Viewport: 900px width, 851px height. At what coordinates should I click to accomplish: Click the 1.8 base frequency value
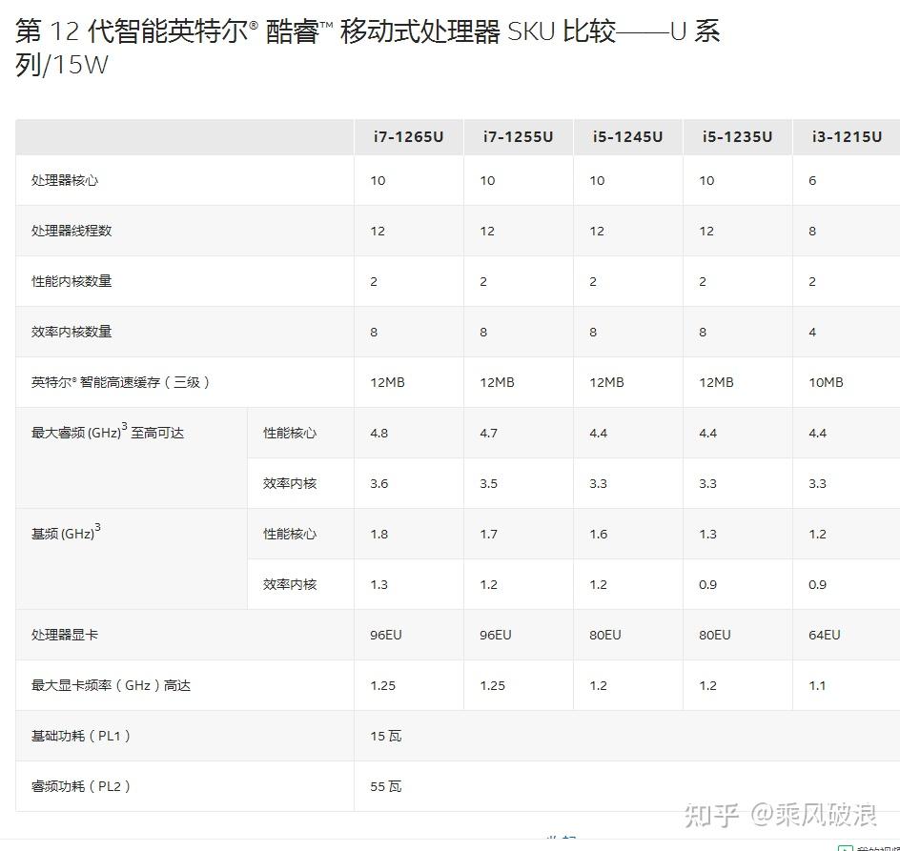[x=378, y=535]
